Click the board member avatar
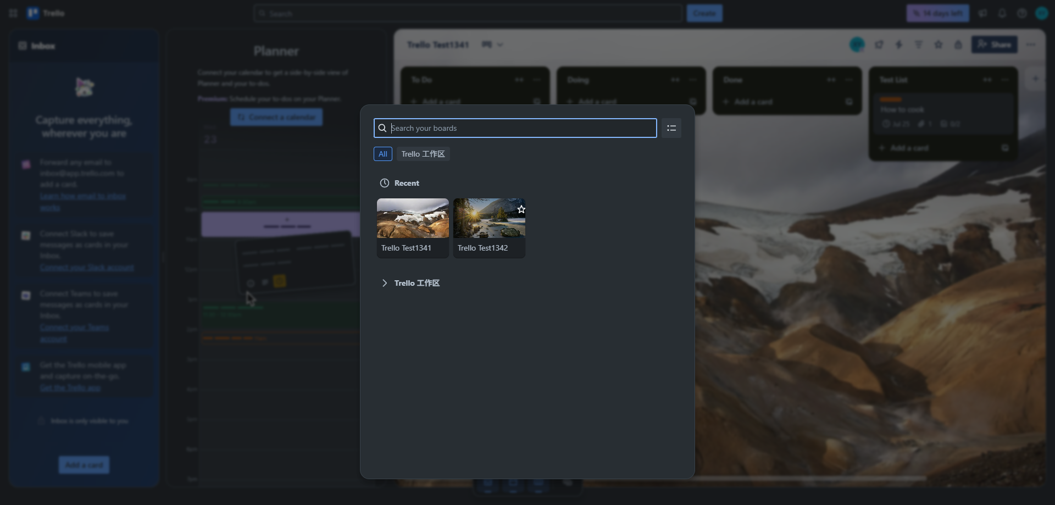 [857, 45]
